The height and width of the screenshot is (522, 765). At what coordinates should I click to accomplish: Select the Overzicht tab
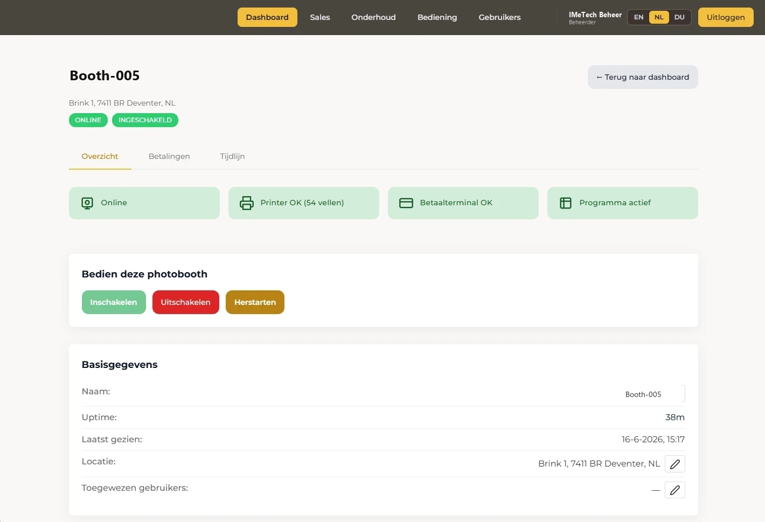[100, 156]
